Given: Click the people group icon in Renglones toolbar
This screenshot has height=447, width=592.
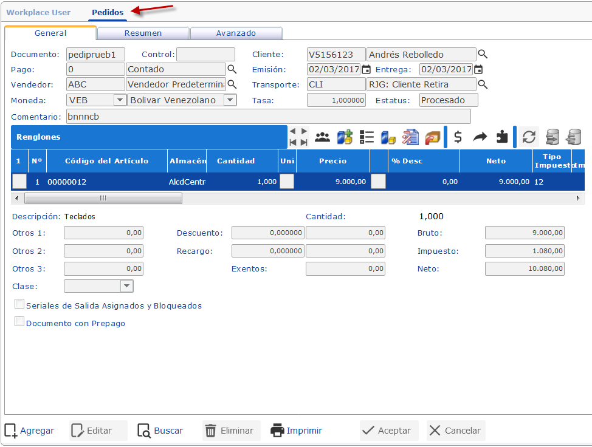Looking at the screenshot, I should pos(322,137).
